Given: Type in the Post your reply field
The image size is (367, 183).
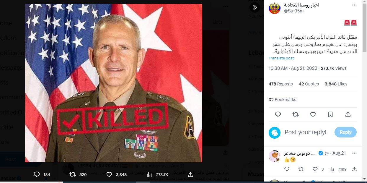Looking at the screenshot, I should tap(306, 132).
